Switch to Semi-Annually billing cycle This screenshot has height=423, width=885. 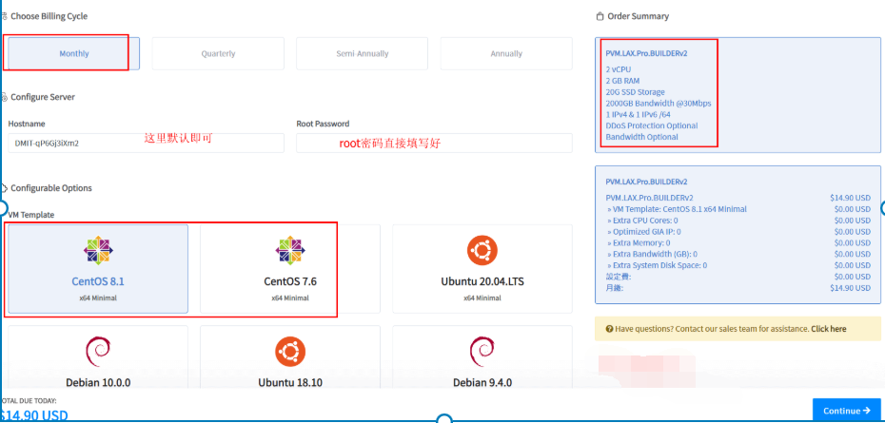tap(362, 53)
